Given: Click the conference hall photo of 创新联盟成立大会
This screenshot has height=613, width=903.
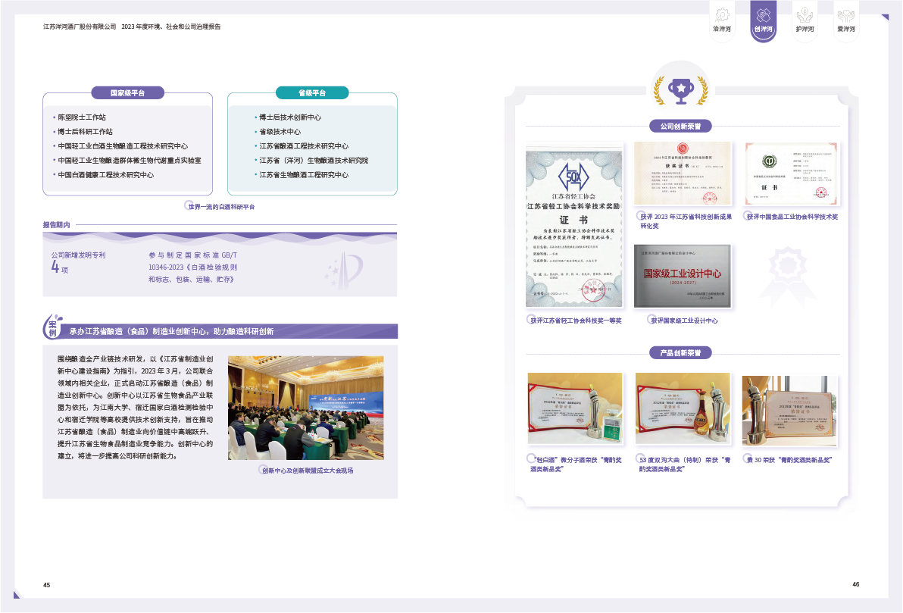Looking at the screenshot, I should coord(305,408).
